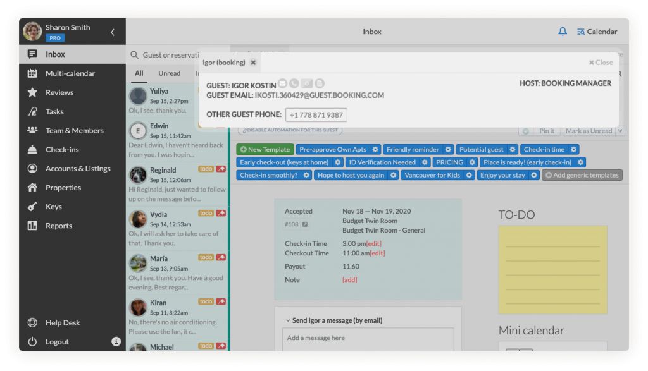Click the Logout power icon
The width and height of the screenshot is (648, 371).
[x=32, y=342]
